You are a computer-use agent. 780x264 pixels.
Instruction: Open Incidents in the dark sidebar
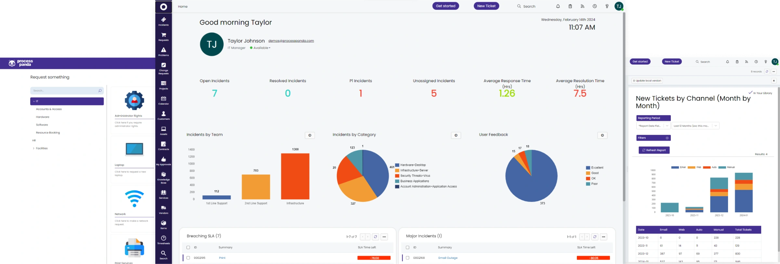(163, 21)
